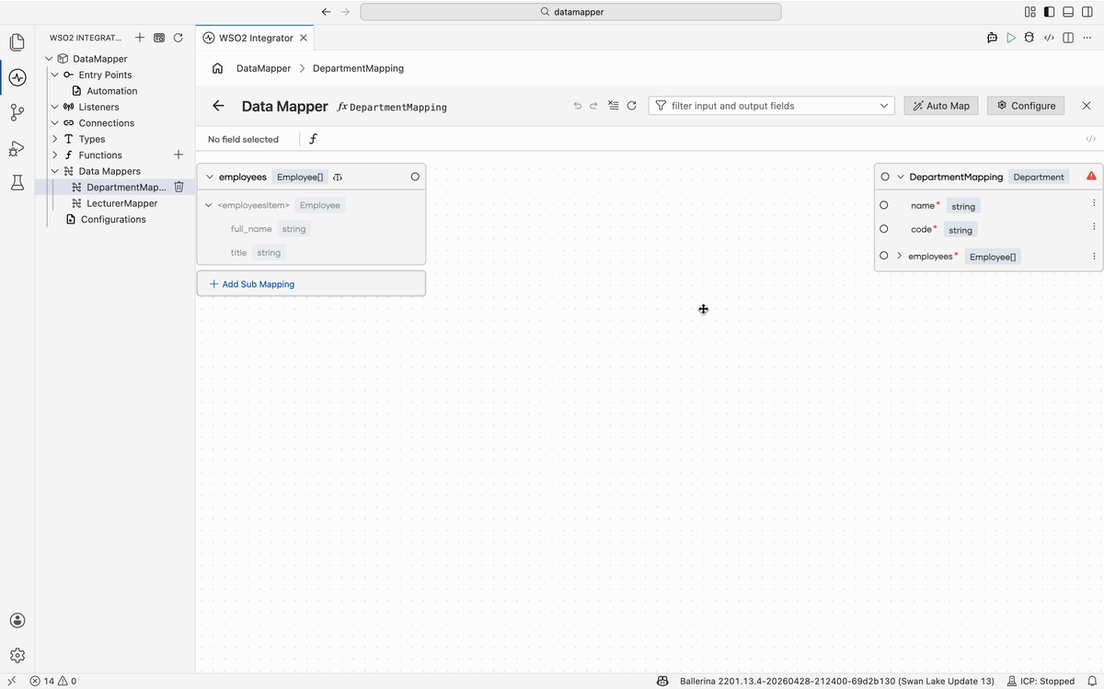Click the panel icon beside the sidebar plus
Screen dimensions: 1104x689
[159, 38]
